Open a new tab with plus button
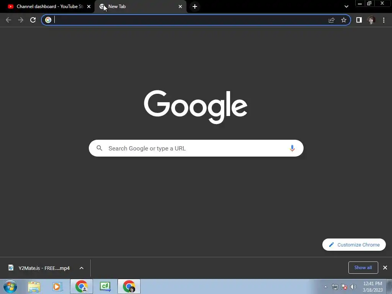Image resolution: width=392 pixels, height=294 pixels. click(195, 7)
